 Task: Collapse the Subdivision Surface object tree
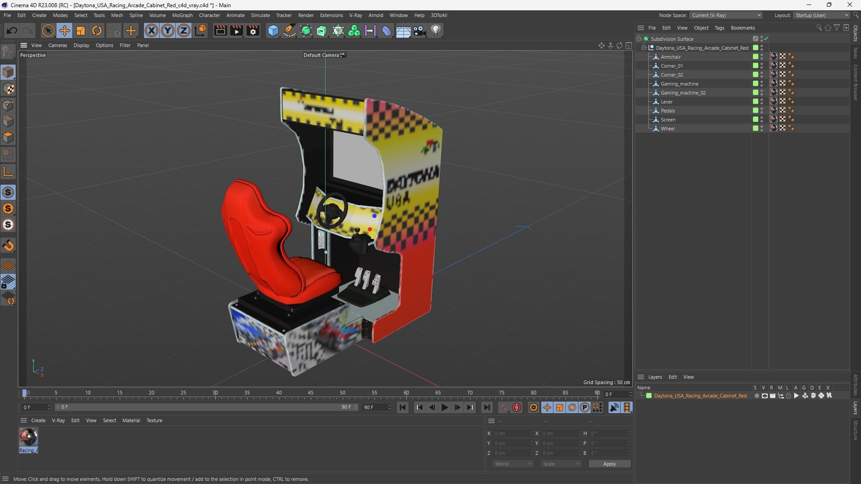[x=639, y=39]
